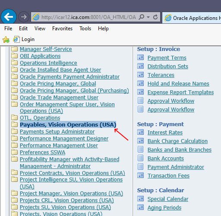Open Bank Charge Calculation function
The image size is (221, 216).
coord(177,141)
